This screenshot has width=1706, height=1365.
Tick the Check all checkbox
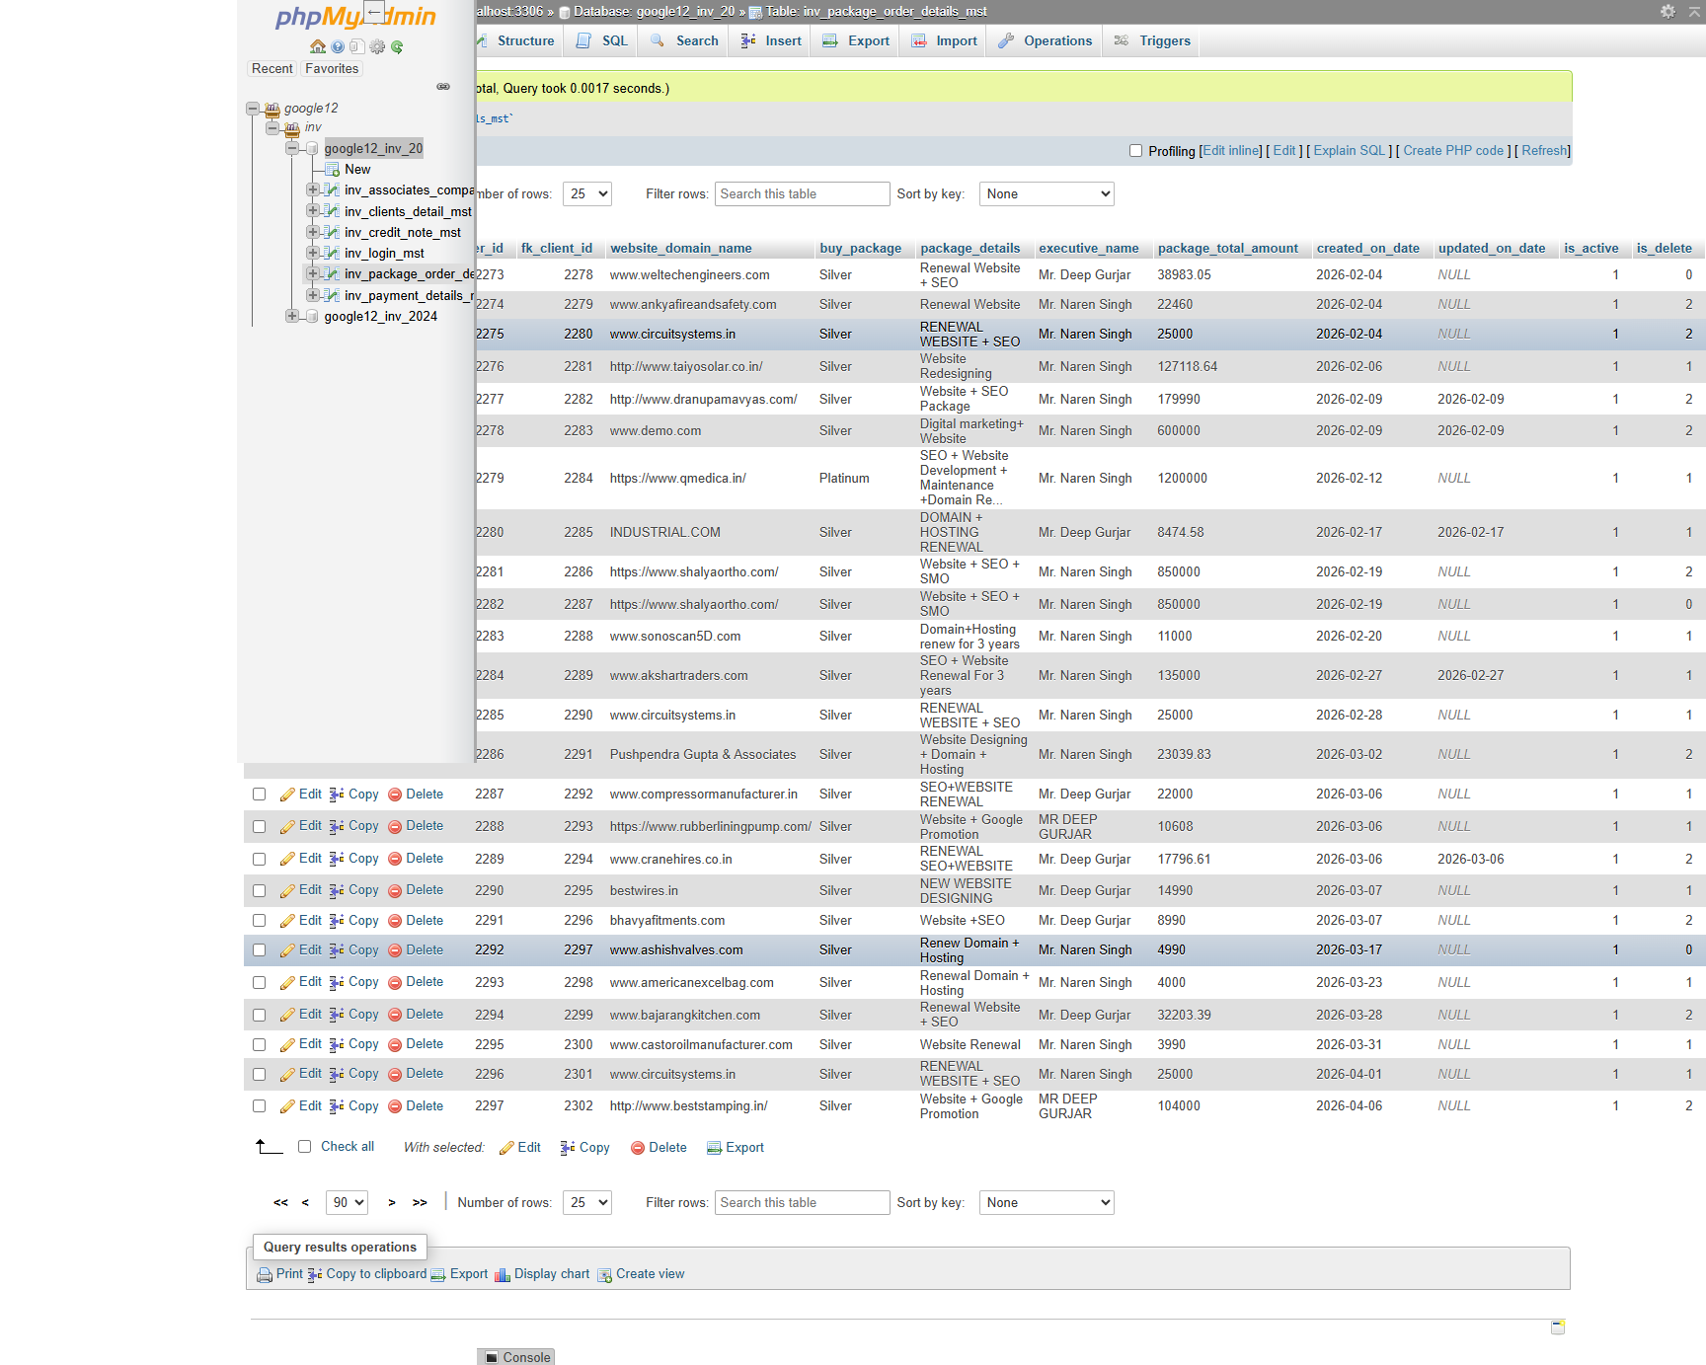pos(304,1146)
